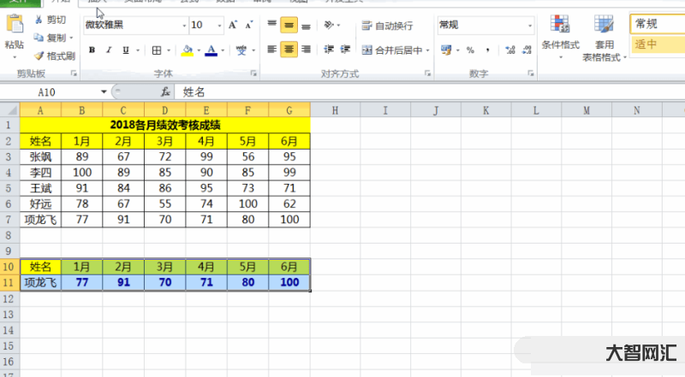Select the Format Painter (格式刷) tool
Viewport: 685px width, 377px height.
coord(39,56)
